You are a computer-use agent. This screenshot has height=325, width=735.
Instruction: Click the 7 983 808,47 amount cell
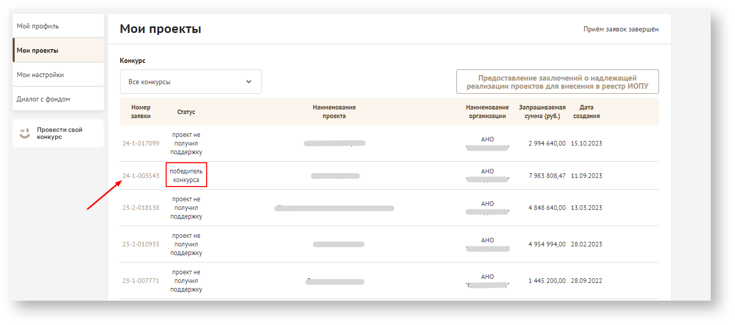pos(547,176)
